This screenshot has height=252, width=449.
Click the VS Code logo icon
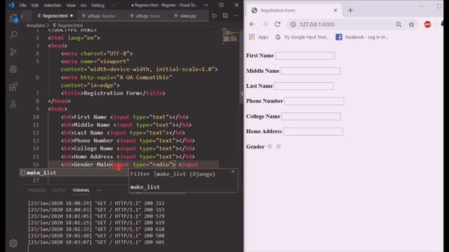11,5
